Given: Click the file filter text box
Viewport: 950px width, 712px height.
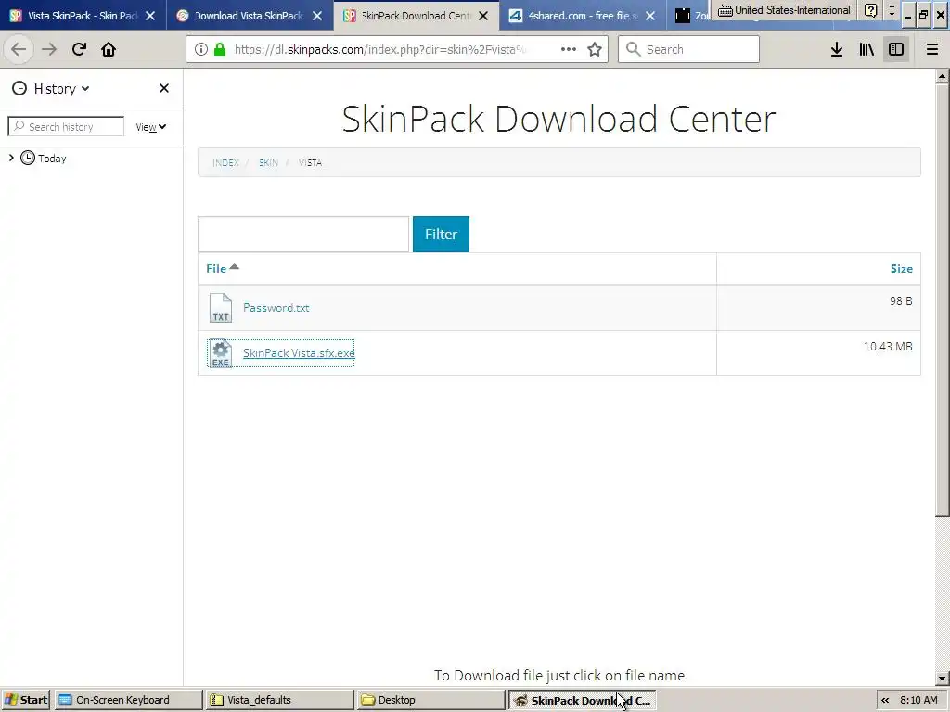Looking at the screenshot, I should pyautogui.click(x=303, y=234).
